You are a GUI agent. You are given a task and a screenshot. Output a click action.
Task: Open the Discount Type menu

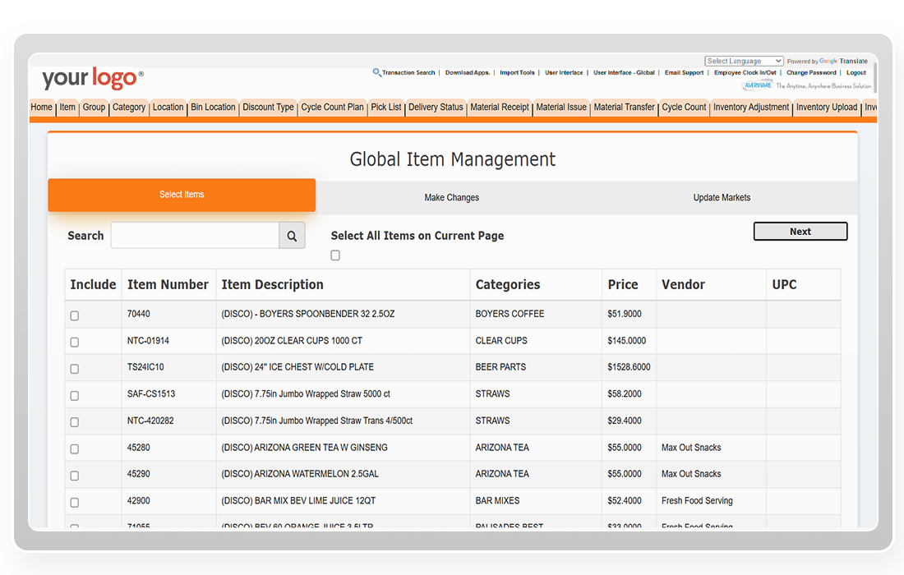[x=268, y=107]
